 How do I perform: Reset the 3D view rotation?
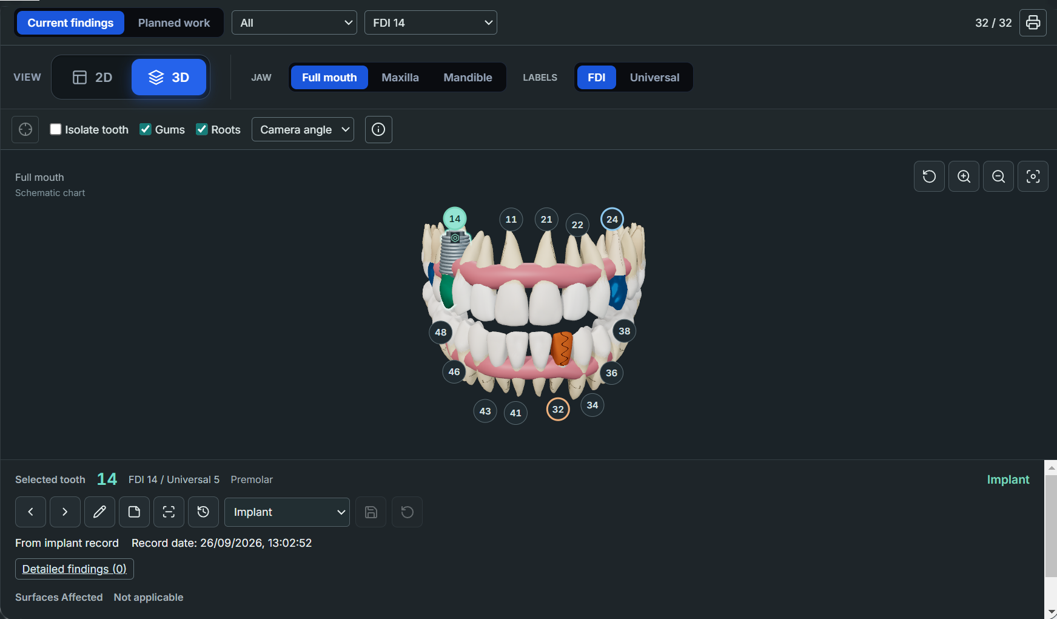tap(929, 177)
